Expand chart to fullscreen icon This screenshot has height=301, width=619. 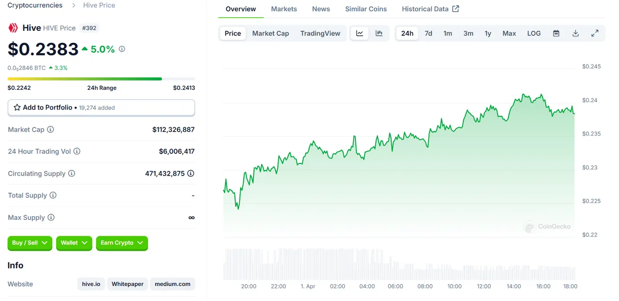tap(595, 33)
